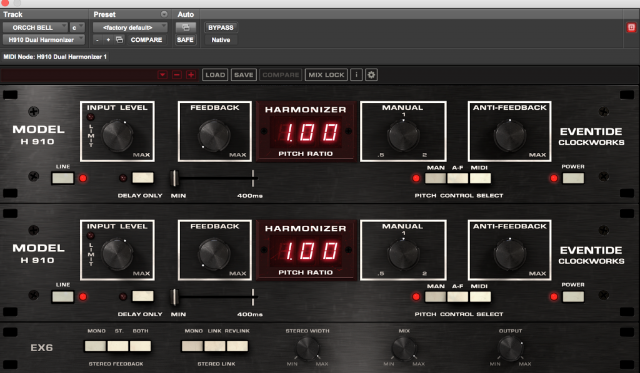
Task: Click the Native button
Action: click(221, 39)
